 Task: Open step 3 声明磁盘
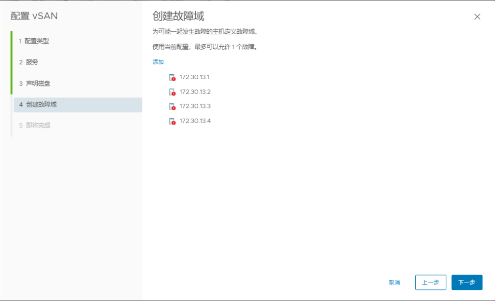coord(34,83)
